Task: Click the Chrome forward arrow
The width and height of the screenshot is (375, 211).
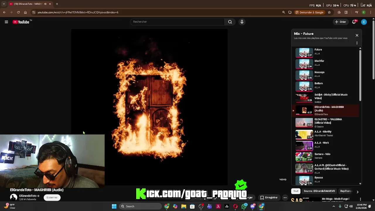Action: (x=11, y=12)
